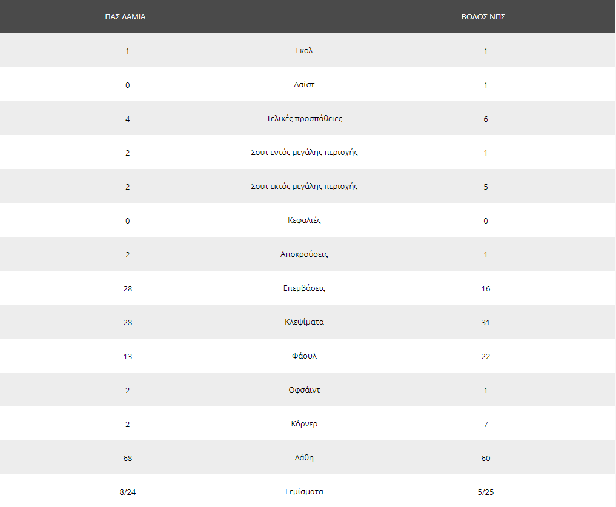The image size is (616, 507).
Task: Select the Γεμίσματα row label
Action: pyautogui.click(x=304, y=492)
